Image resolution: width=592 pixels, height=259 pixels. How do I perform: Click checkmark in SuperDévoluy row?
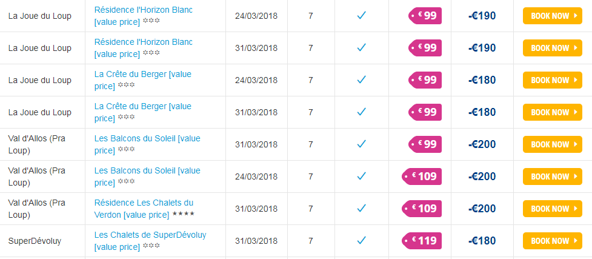362,240
